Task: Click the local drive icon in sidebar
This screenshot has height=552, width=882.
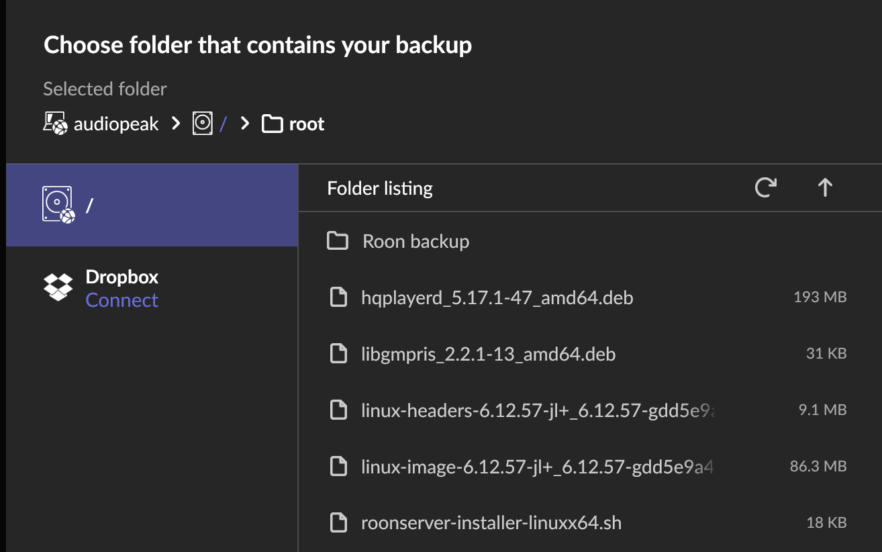Action: (58, 205)
